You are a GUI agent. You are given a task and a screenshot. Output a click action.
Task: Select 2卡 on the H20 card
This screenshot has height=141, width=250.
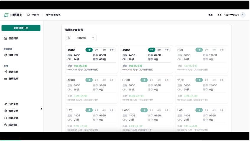(x=207, y=50)
